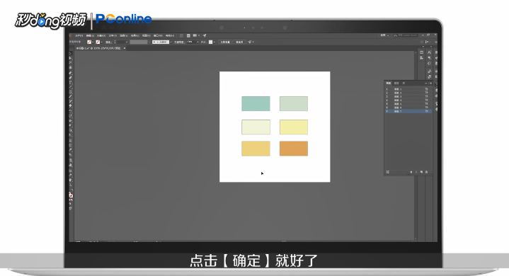Select the 画板 4 row in the Artboards panel

tap(408, 100)
